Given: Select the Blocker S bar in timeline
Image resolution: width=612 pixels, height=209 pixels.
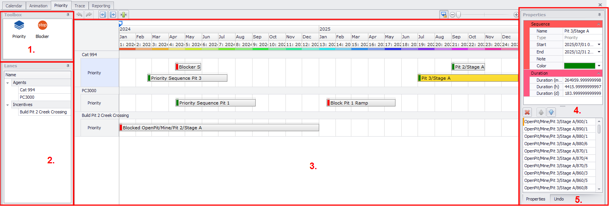Looking at the screenshot, I should point(188,67).
